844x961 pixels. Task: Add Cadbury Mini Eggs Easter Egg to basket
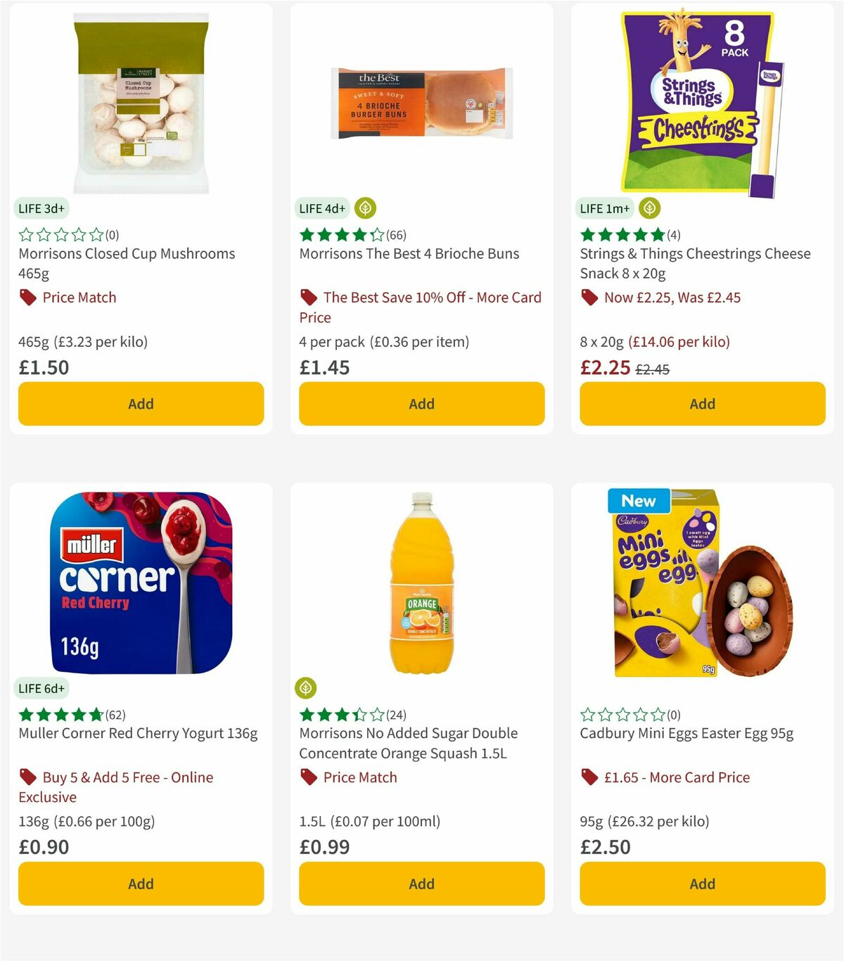click(702, 884)
